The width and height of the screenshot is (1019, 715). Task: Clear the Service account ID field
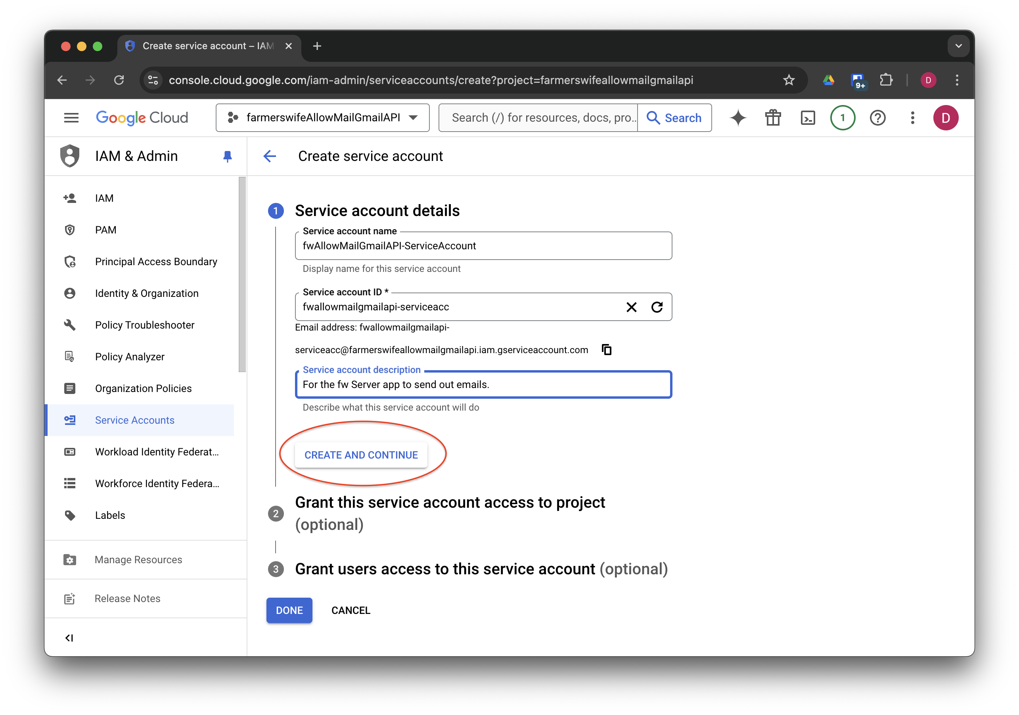tap(631, 307)
